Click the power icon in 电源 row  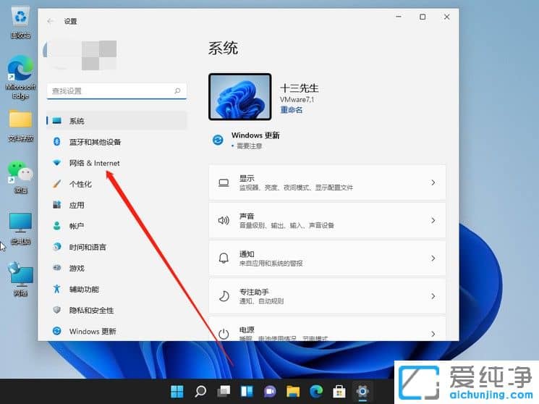point(224,334)
